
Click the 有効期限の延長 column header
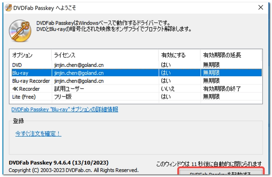(x=219, y=55)
